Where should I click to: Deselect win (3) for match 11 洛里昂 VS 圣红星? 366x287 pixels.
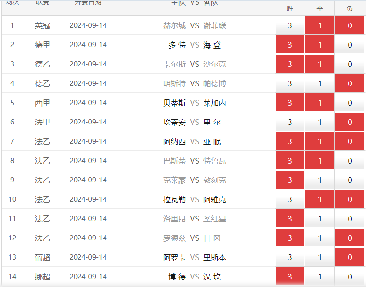pos(290,218)
